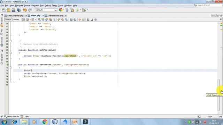
Task: Open the Navigate menu
Action: [19, 6]
